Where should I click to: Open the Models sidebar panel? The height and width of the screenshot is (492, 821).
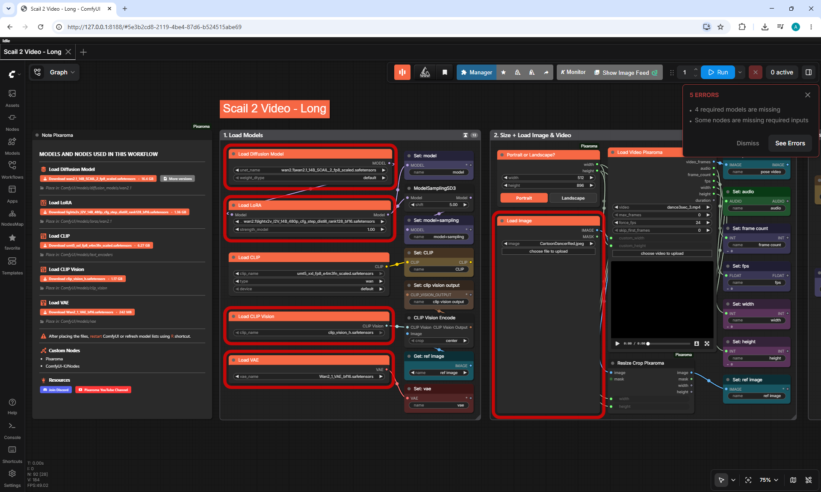12,146
